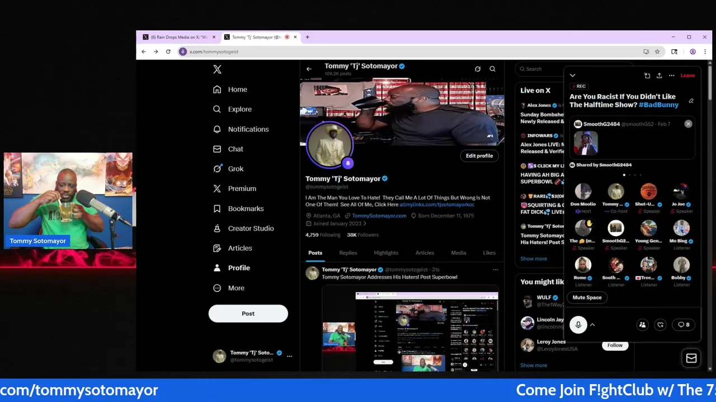Open the messages envelope icon
This screenshot has height=402, width=716.
pos(691,358)
